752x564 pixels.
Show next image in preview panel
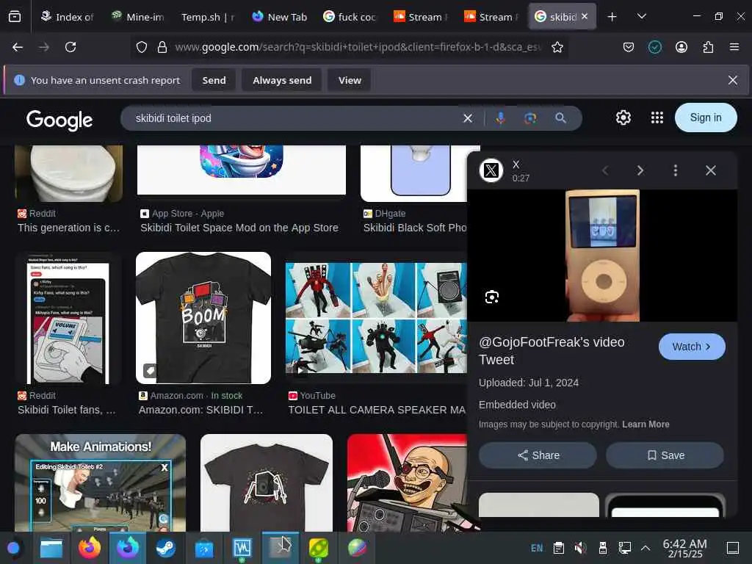[640, 170]
